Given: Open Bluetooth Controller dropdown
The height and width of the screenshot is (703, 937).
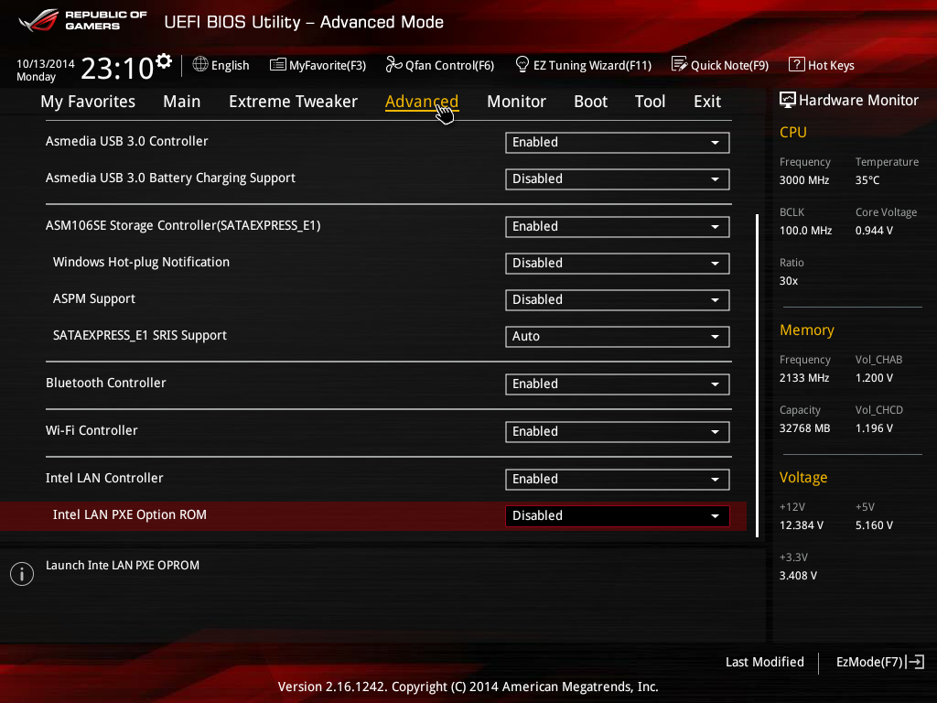Looking at the screenshot, I should [x=618, y=384].
